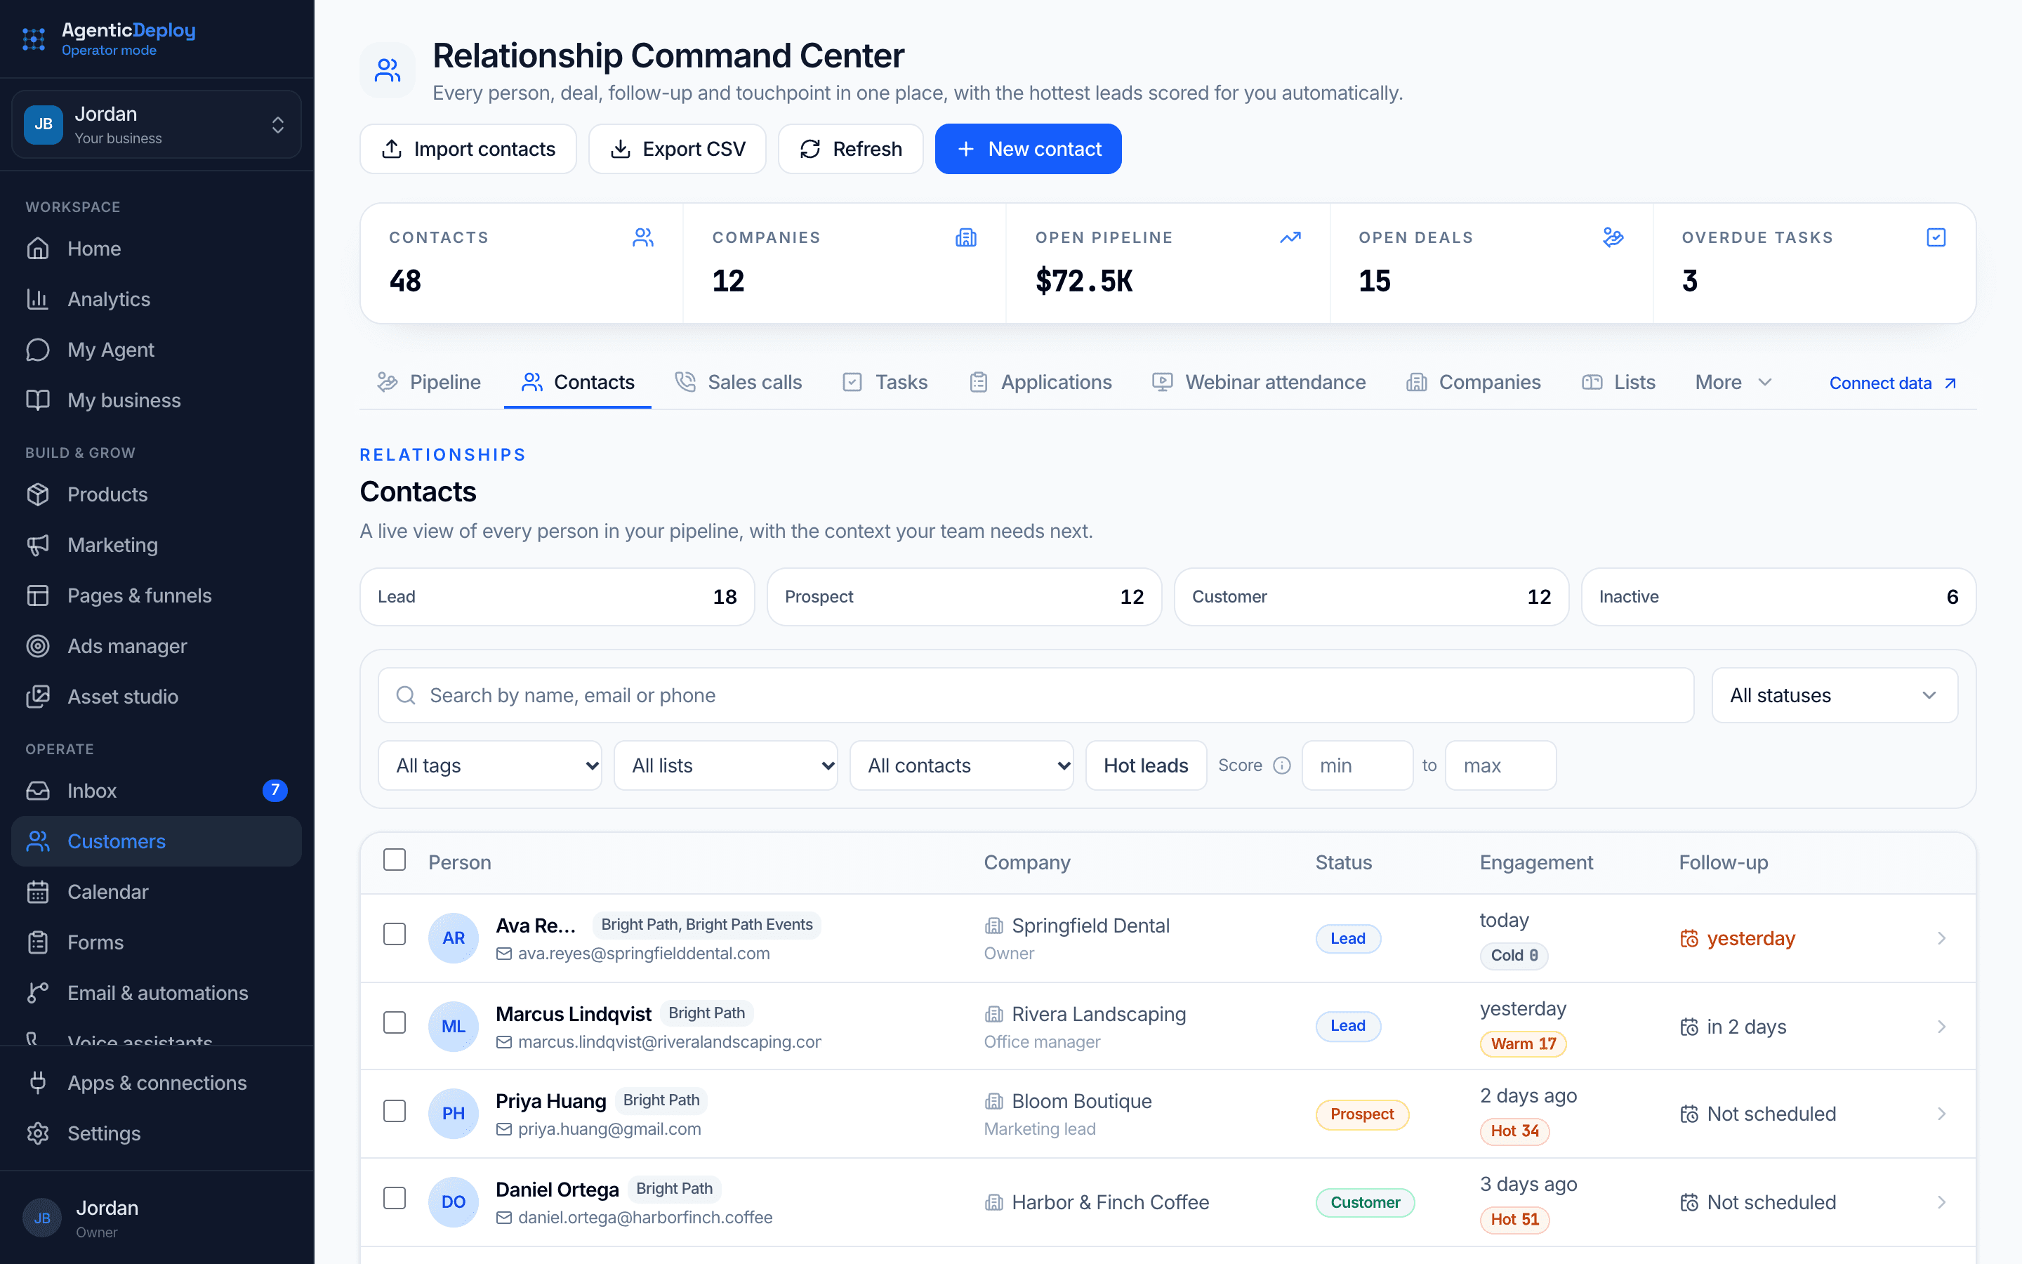Click Import contacts
This screenshot has width=2022, height=1264.
[x=468, y=149]
